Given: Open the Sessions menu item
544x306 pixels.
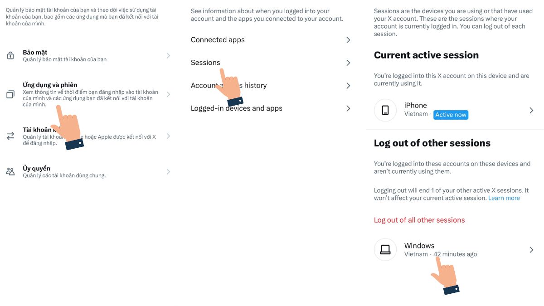Looking at the screenshot, I should click(x=271, y=63).
